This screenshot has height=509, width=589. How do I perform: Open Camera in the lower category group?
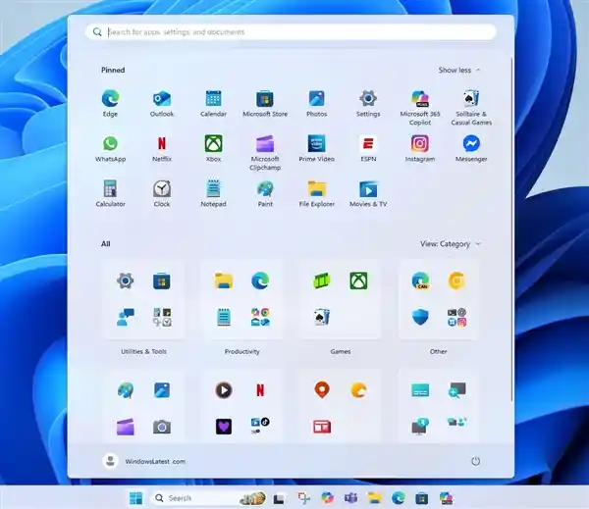pyautogui.click(x=162, y=427)
